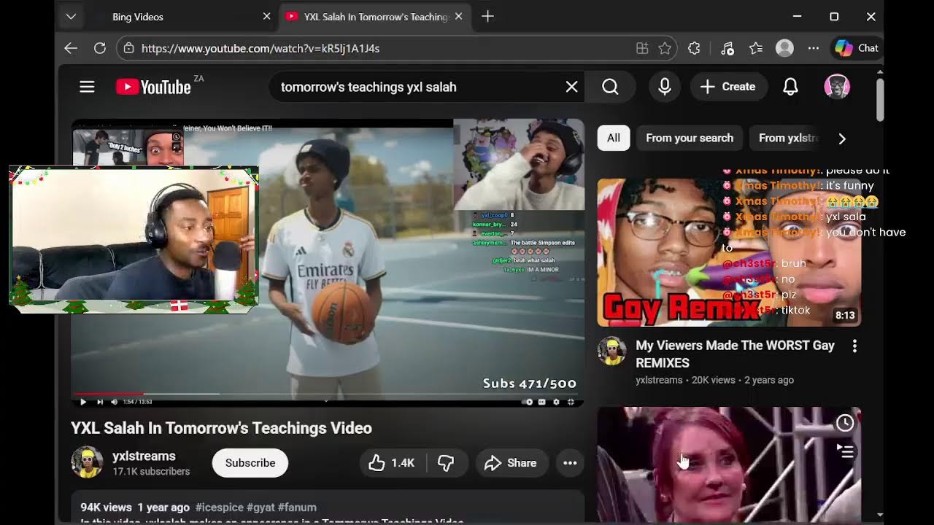Refresh the current page
The height and width of the screenshot is (525, 934).
100,48
